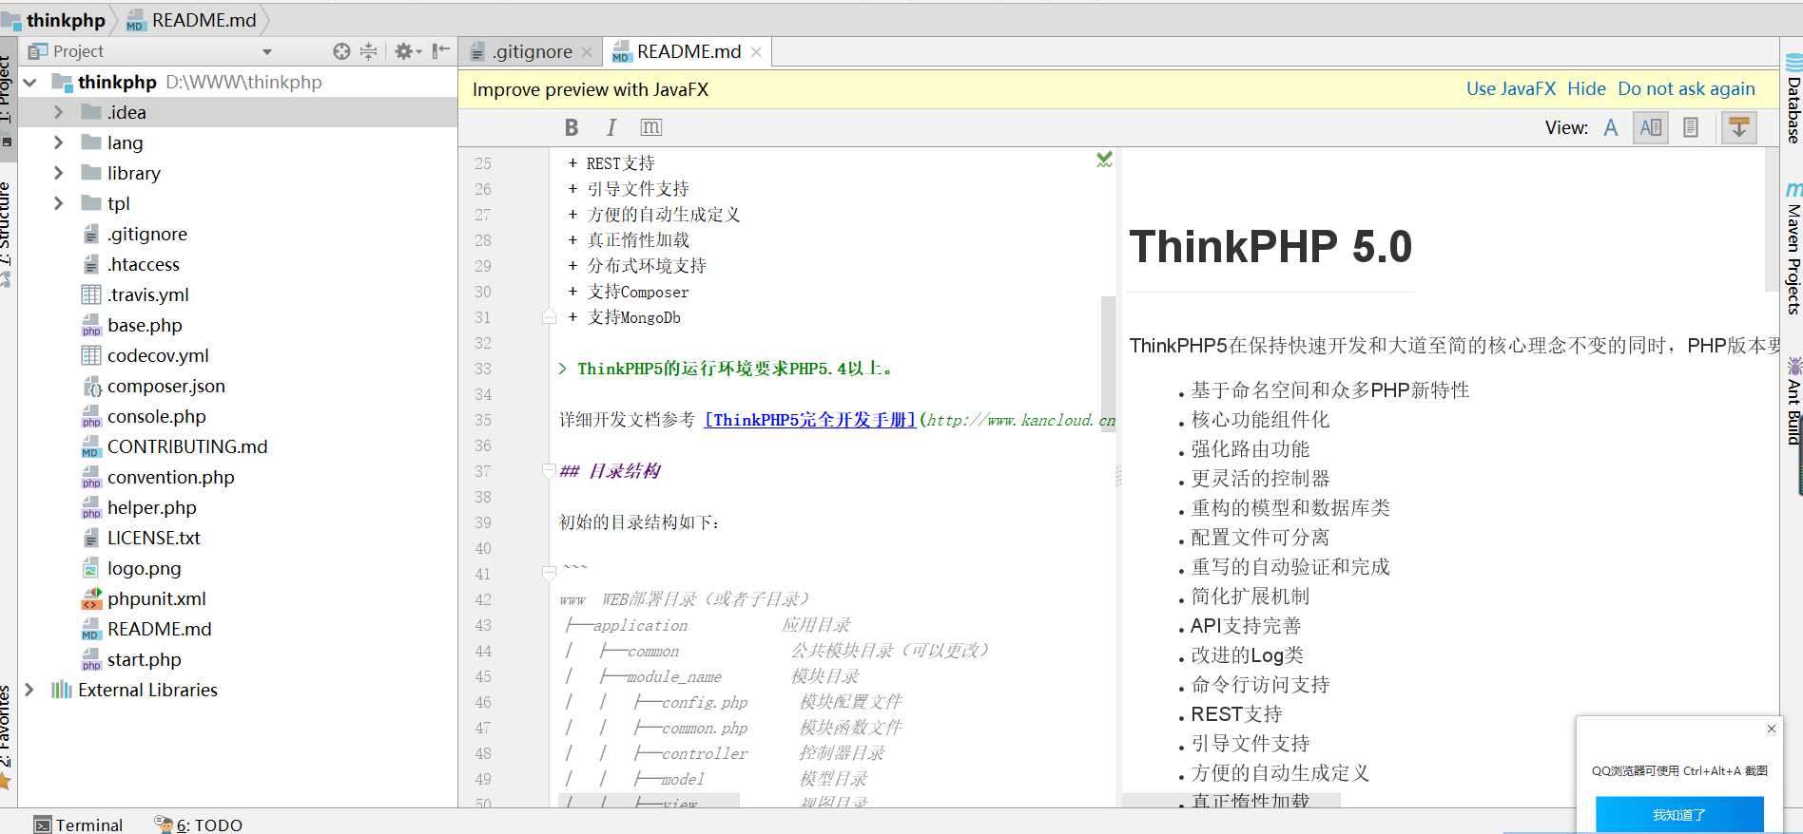
Task: Toggle monospace code formatting icon
Action: (651, 127)
